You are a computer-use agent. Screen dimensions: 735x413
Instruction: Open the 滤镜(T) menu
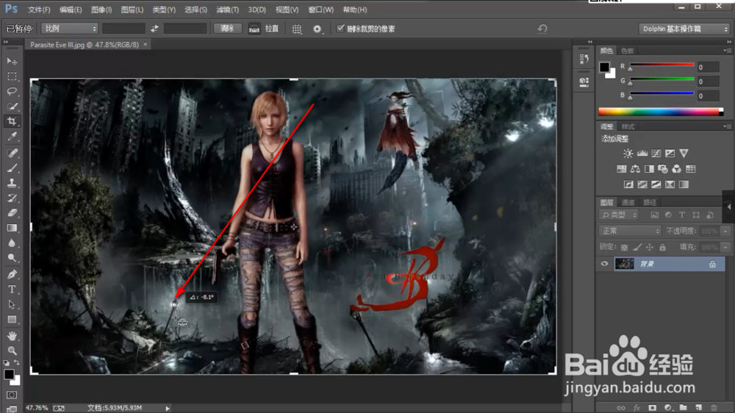click(227, 10)
